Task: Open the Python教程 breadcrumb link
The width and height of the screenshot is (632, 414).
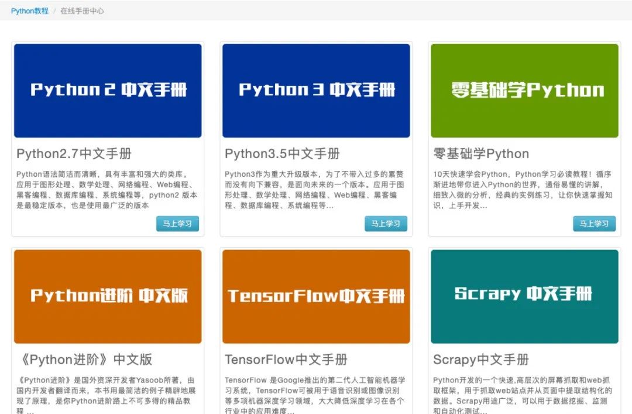Action: [x=30, y=11]
